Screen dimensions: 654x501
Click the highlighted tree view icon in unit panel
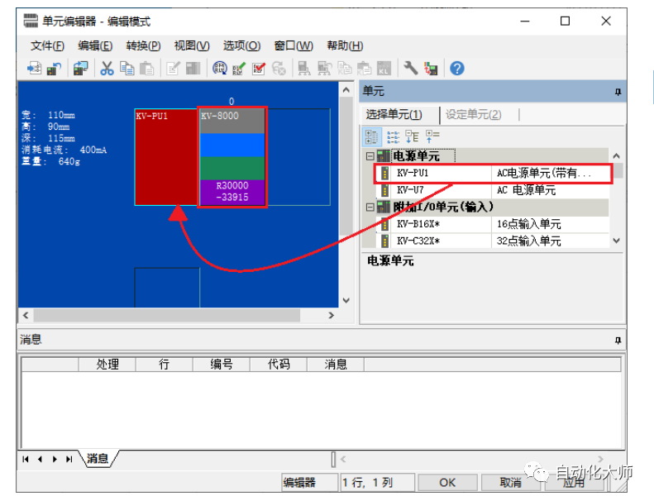click(371, 136)
